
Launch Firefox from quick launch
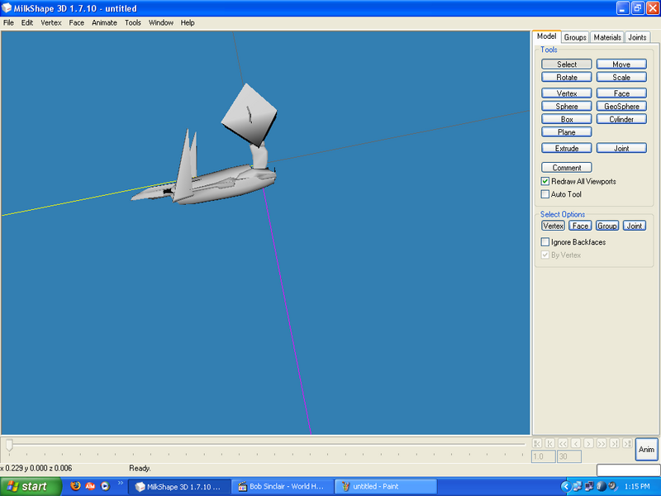point(75,486)
